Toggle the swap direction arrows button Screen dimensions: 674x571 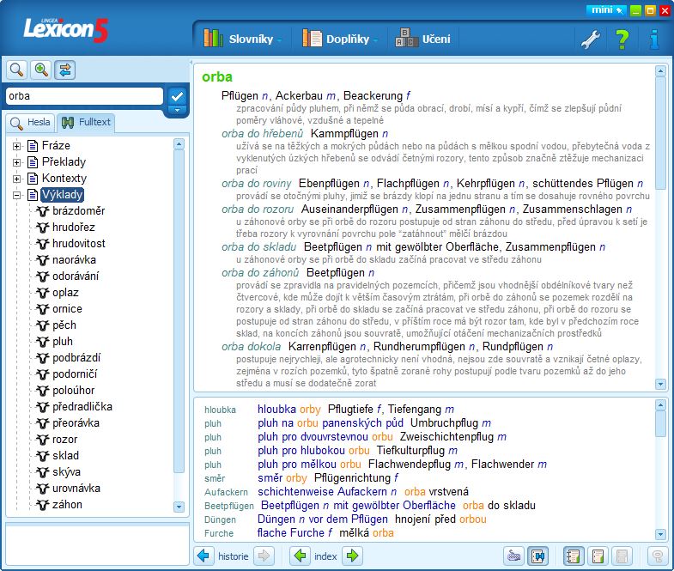click(65, 70)
